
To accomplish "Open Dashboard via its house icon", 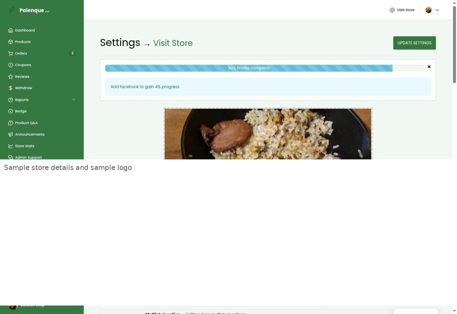I will 11,30.
